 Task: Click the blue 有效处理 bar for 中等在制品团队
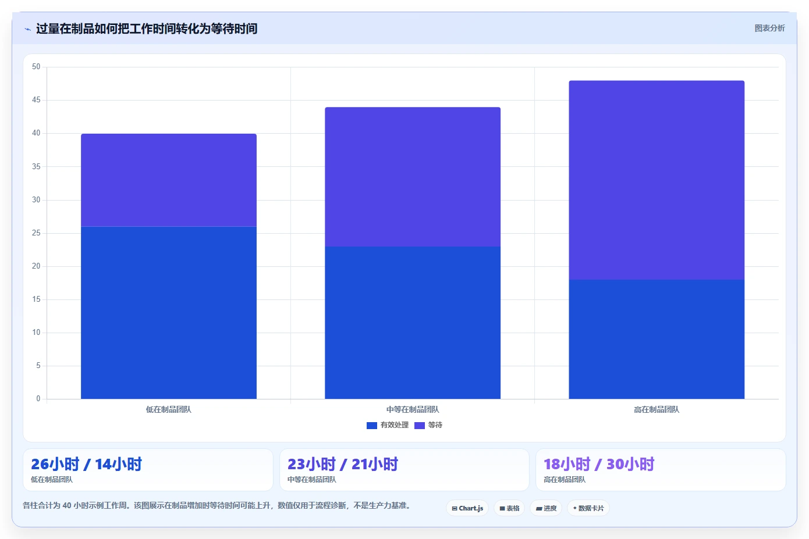(413, 323)
